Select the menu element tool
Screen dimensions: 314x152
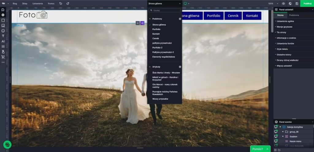click(3, 46)
